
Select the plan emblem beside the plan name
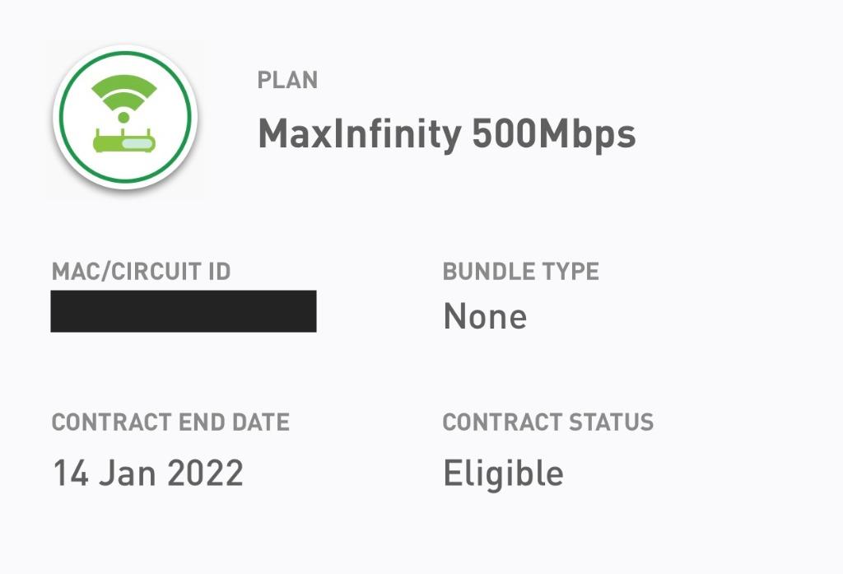(x=124, y=116)
